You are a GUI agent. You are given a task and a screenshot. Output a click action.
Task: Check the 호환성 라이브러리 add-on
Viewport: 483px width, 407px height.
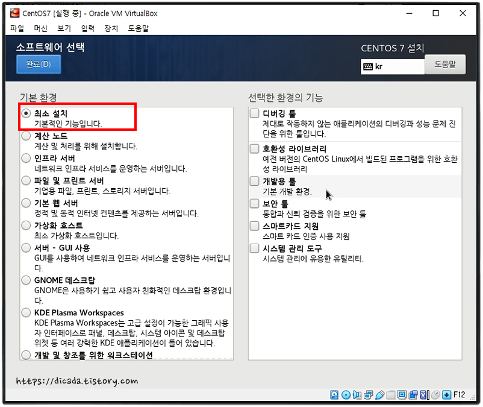[254, 148]
